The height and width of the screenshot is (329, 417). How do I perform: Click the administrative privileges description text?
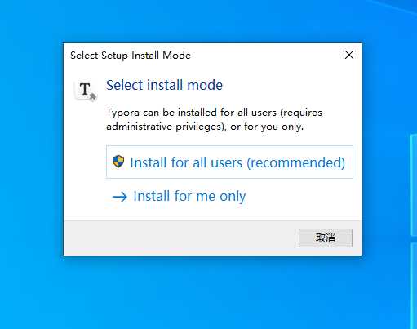tap(214, 119)
